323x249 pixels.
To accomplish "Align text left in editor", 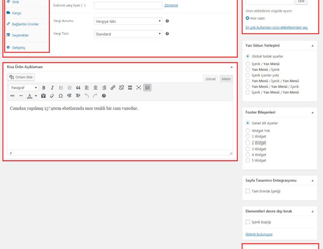I will (x=87, y=87).
